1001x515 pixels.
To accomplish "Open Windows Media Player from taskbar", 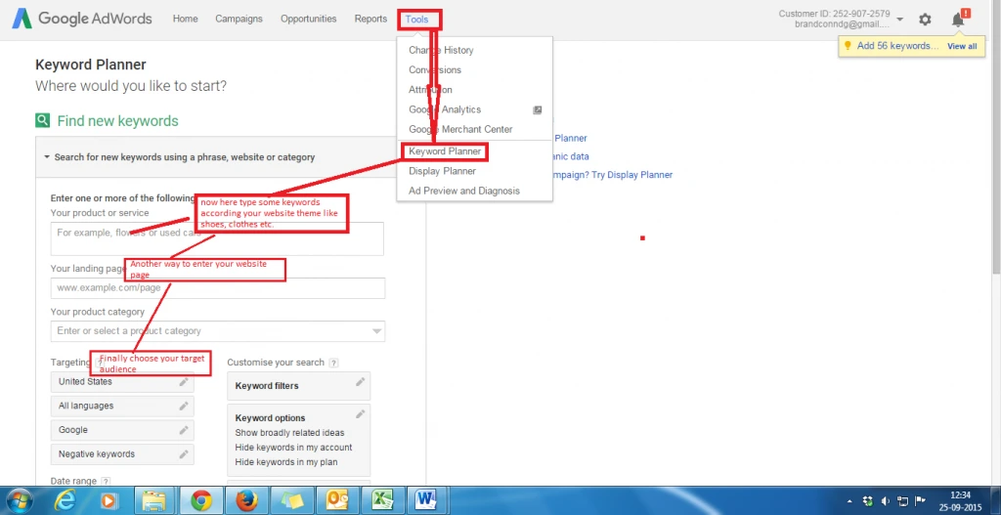I will point(109,500).
